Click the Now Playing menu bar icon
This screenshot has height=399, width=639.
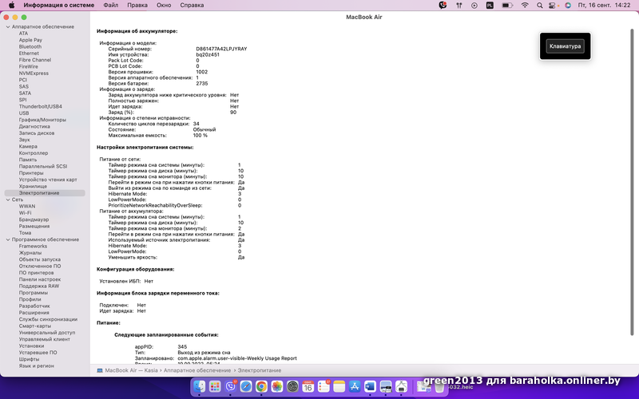474,6
